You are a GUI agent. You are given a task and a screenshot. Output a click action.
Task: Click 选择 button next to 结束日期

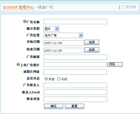[92, 50]
